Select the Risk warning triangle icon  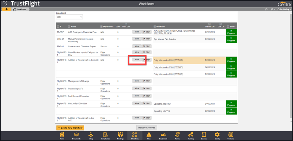(149, 135)
